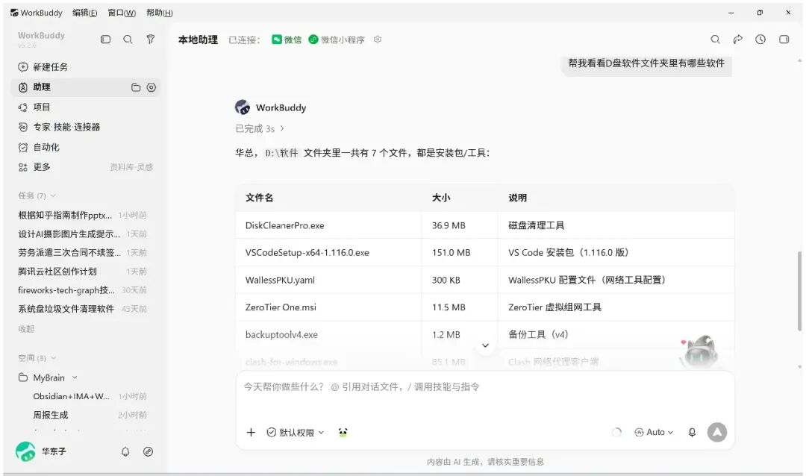Click 收起 to collapse task list
The image size is (806, 476).
(x=26, y=329)
